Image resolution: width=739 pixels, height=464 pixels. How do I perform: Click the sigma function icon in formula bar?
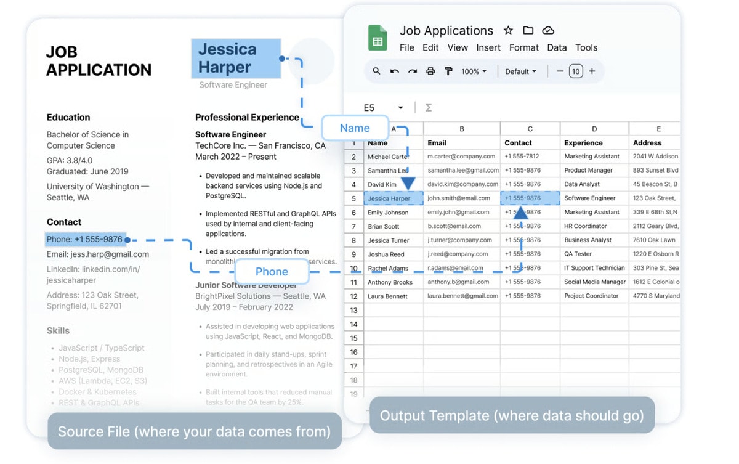(428, 108)
